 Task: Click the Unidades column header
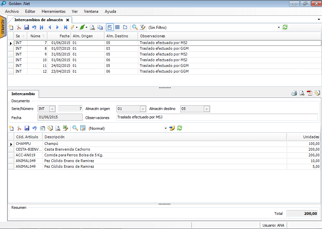[303, 137]
